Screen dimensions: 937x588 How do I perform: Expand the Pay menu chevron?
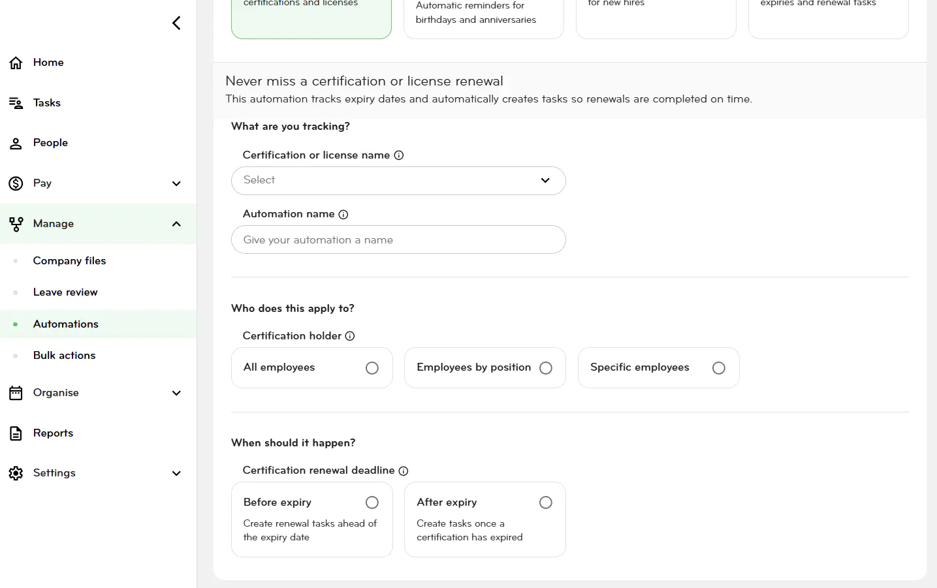pos(176,183)
